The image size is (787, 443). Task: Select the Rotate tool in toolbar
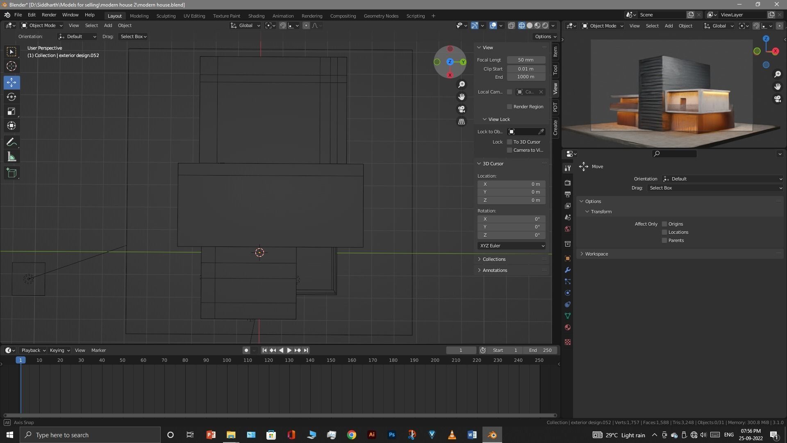[x=11, y=97]
